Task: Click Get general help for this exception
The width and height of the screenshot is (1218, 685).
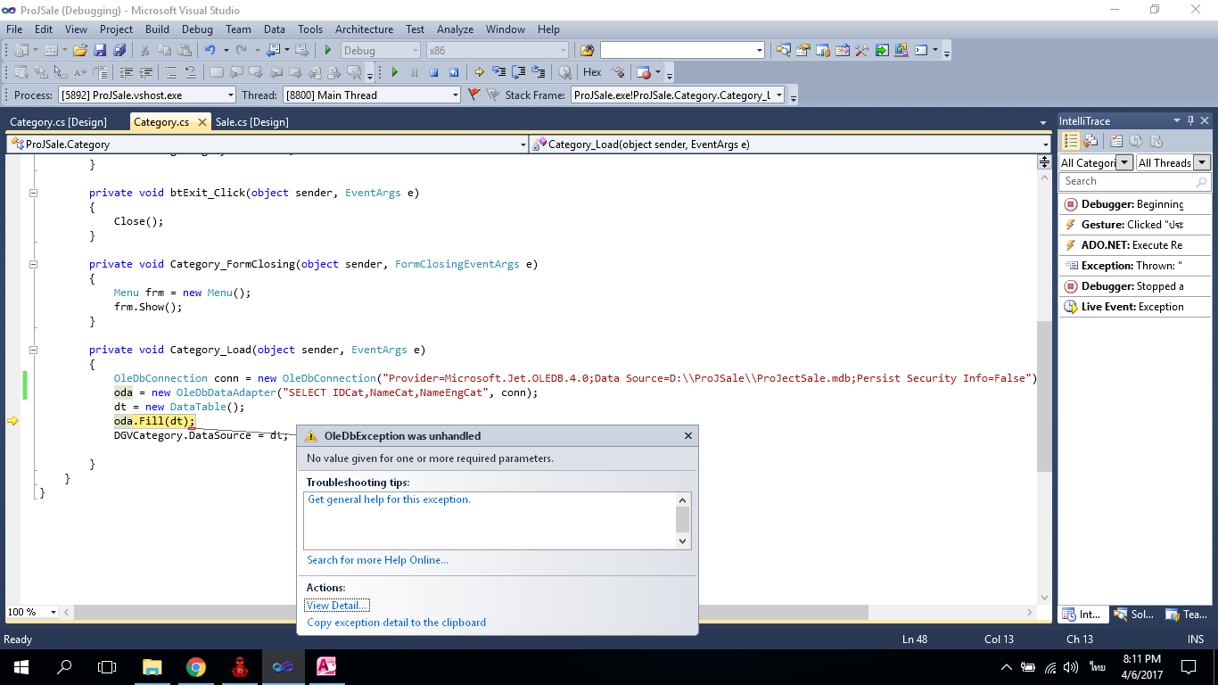Action: pos(389,499)
